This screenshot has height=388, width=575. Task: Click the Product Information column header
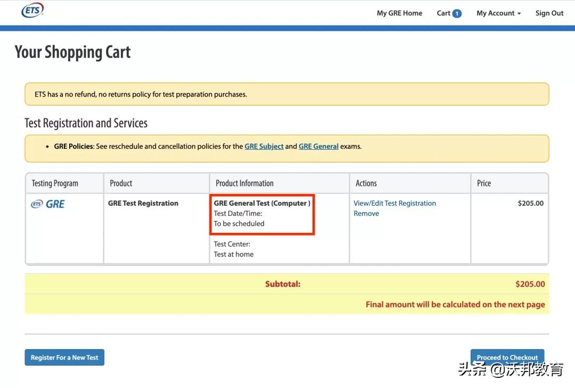[x=244, y=183]
